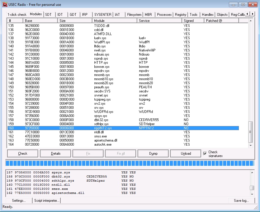This screenshot has width=260, height=212.
Task: Select the dbk32.sys module row
Action: click(x=101, y=120)
